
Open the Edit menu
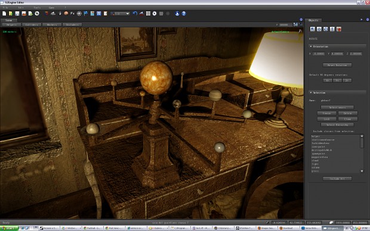pyautogui.click(x=21, y=8)
